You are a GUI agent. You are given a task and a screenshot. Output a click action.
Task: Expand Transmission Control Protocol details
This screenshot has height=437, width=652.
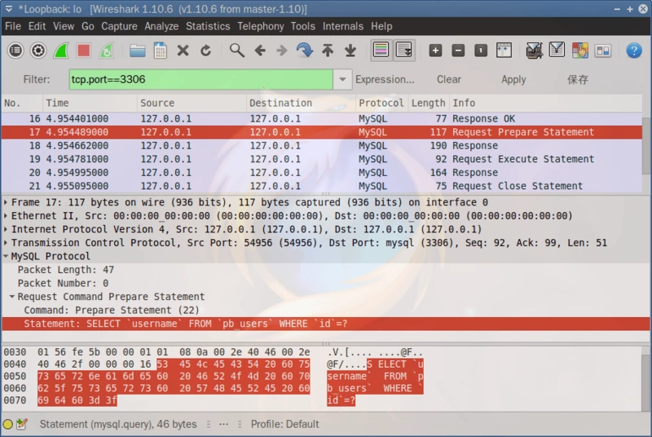pos(6,243)
